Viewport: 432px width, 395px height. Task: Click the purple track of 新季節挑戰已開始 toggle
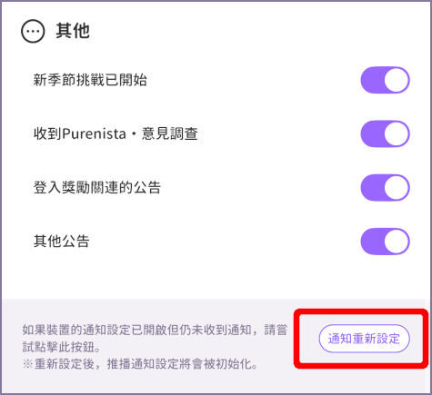372,80
